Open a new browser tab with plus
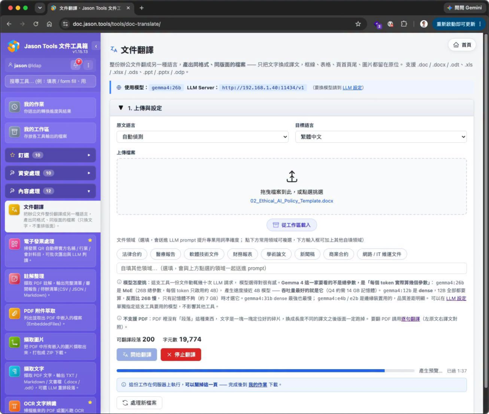 141,8
